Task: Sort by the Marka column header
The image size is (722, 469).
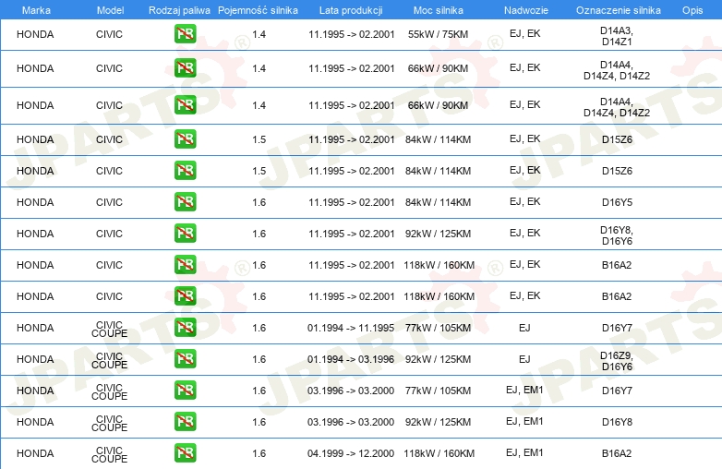Action: point(36,10)
